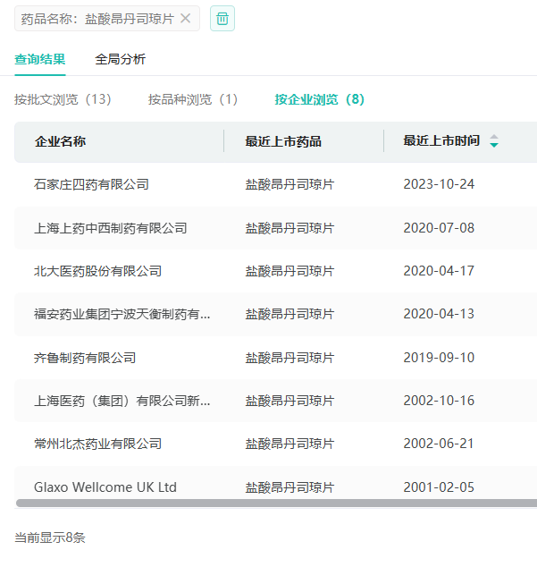Open the 全局分析 tab
The width and height of the screenshot is (537, 567).
120,60
